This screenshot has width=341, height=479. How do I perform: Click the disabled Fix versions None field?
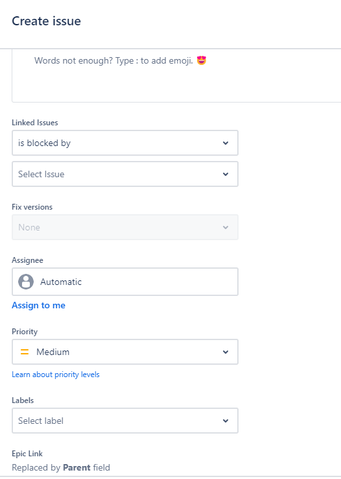(125, 227)
